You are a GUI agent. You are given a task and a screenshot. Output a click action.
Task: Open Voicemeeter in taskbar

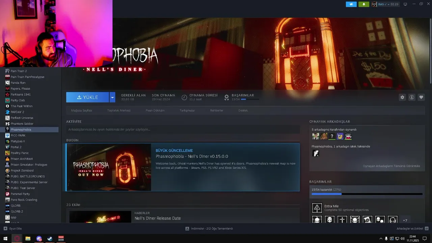[61, 239]
